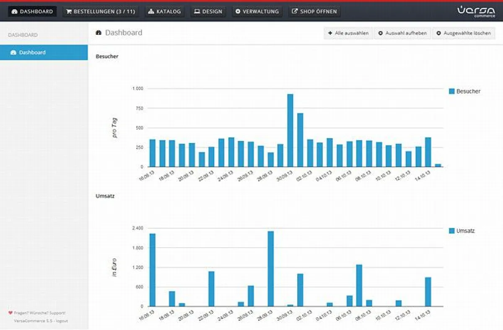Click the shopping cart icon beside Bestellungen
Screen dimensions: 503x330
point(68,11)
